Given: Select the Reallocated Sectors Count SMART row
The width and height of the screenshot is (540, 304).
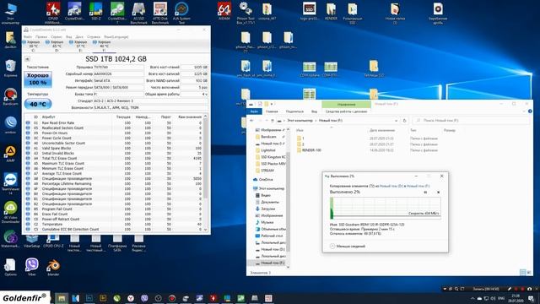Looking at the screenshot, I should pyautogui.click(x=114, y=128).
